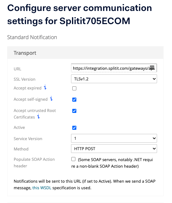Screen dimensions: 172x203
Task: Tick the Populate SOAP Action header checkbox
Action: [x=73, y=159]
